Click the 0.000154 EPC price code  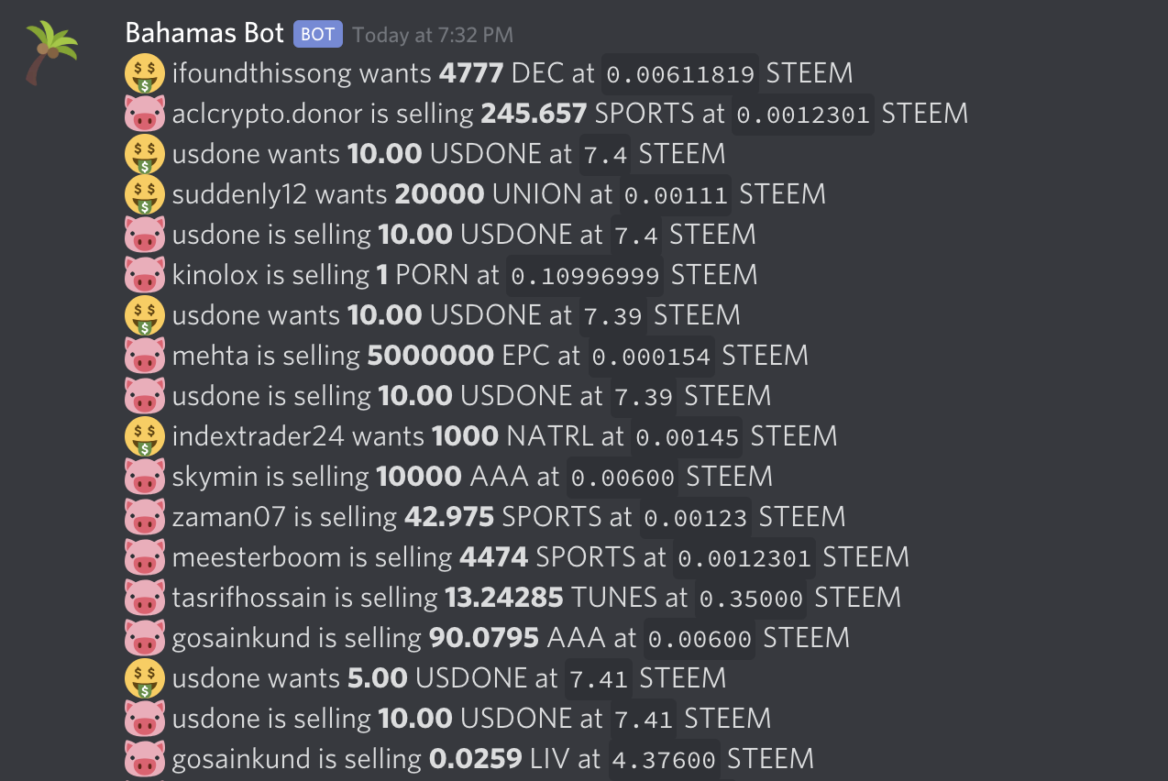[x=651, y=357]
